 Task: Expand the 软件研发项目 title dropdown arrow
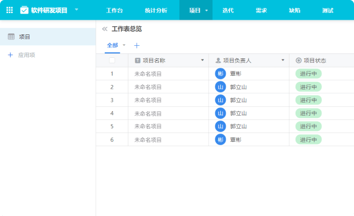[x=76, y=9]
